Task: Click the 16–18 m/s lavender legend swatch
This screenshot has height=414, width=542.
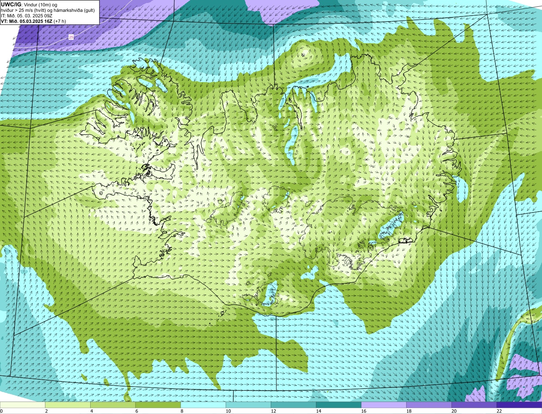Action: pyautogui.click(x=384, y=405)
